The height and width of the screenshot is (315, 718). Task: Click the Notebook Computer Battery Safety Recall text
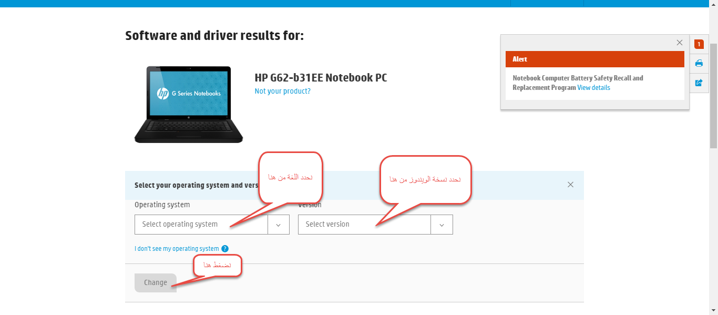pyautogui.click(x=578, y=83)
